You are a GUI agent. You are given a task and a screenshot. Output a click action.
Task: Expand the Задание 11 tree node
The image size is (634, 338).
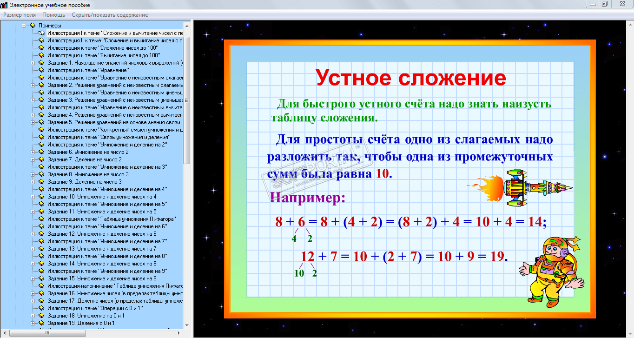coord(33,212)
